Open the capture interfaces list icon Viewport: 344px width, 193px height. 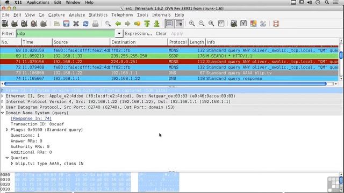pyautogui.click(x=5, y=24)
